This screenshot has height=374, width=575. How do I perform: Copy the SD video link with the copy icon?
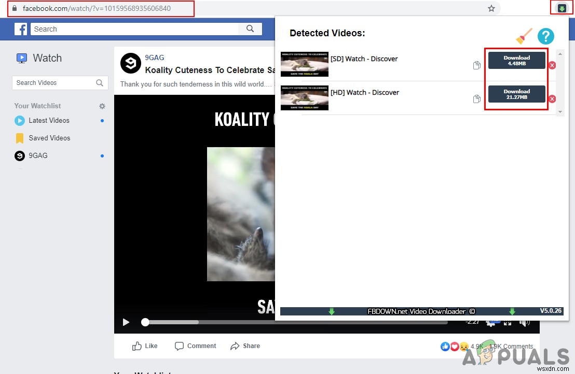(476, 65)
